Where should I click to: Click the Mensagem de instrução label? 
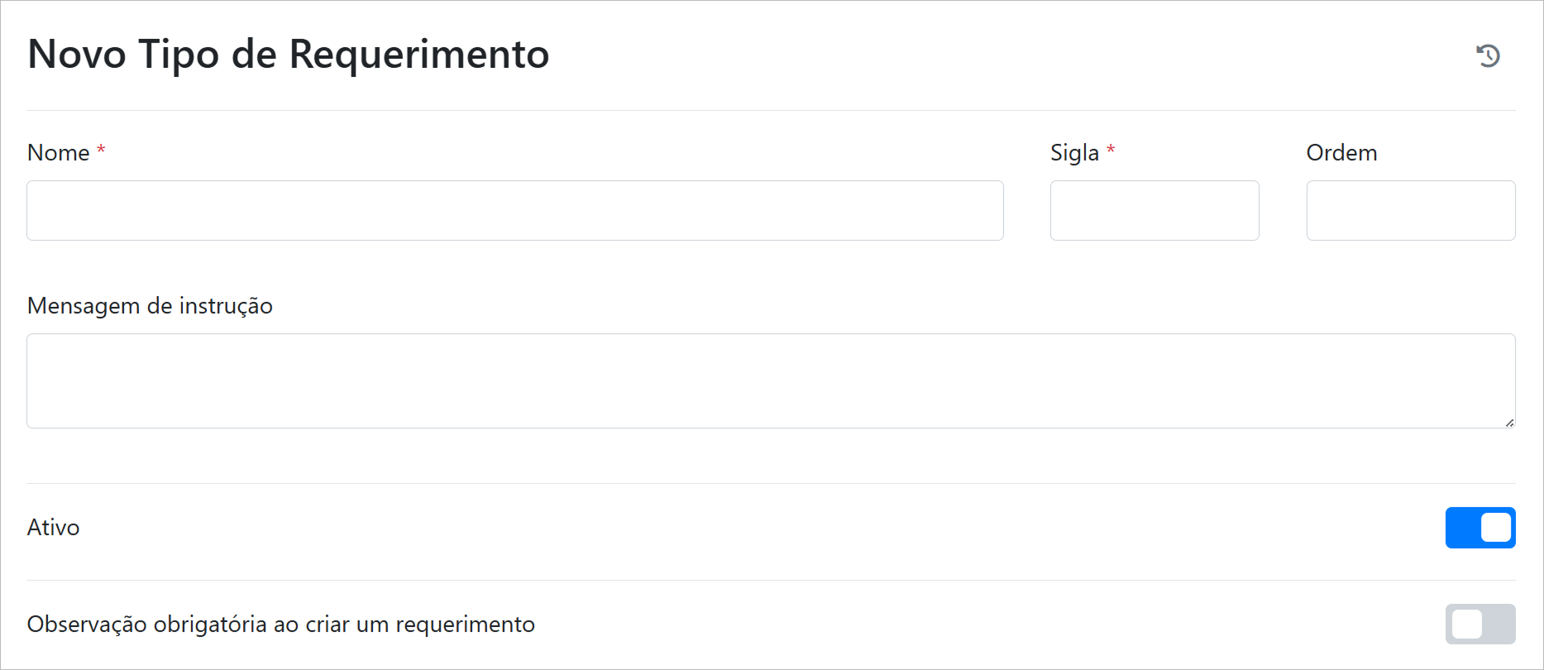150,306
